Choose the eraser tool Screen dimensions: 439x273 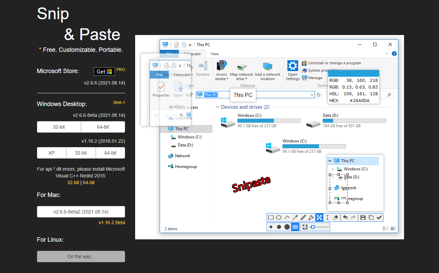[x=335, y=217]
